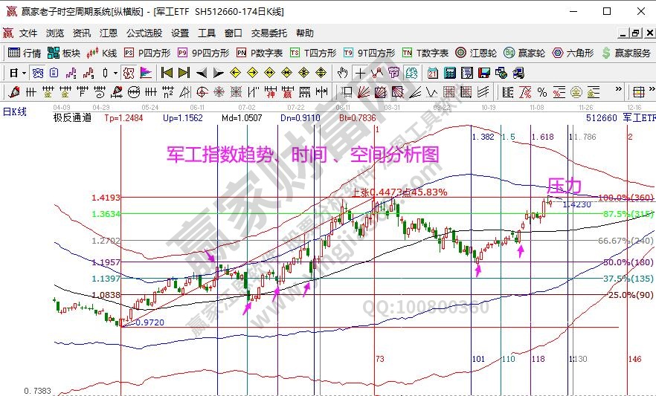Select the hand pan tool
This screenshot has width=656, height=396.
point(342,73)
